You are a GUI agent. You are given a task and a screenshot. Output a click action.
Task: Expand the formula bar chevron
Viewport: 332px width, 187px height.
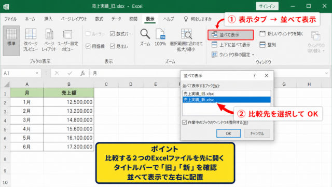click(326, 73)
